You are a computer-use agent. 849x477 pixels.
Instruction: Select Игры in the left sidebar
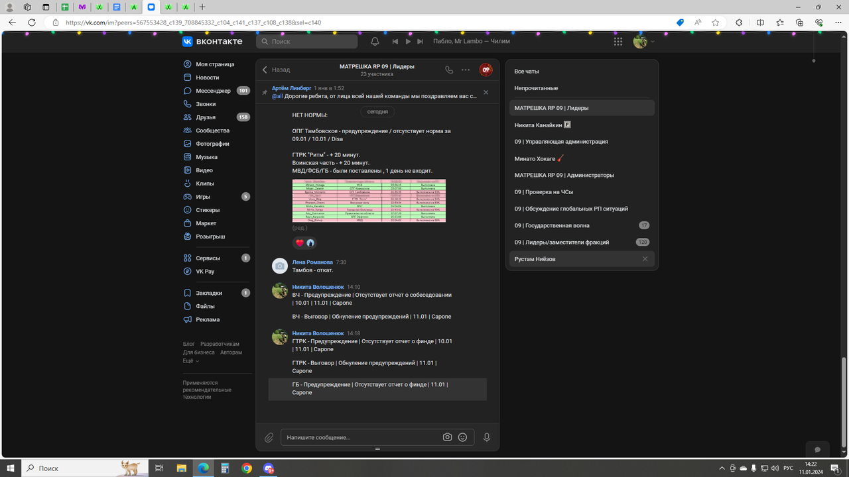tap(204, 196)
